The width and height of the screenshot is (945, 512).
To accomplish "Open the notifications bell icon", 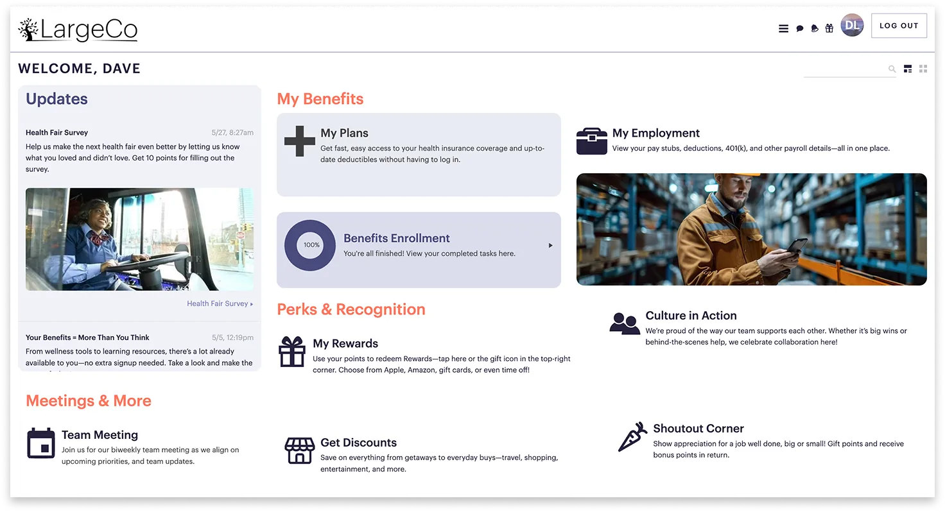I will pyautogui.click(x=815, y=28).
